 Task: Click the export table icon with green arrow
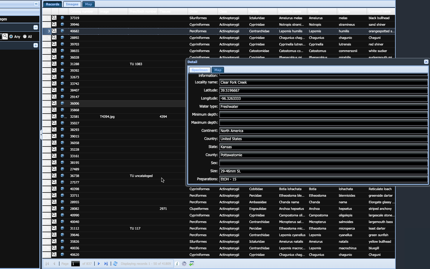coord(192,264)
